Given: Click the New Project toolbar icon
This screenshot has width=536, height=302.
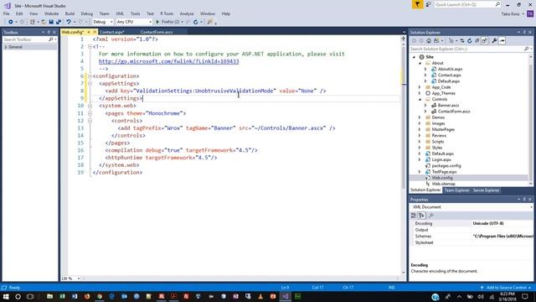Looking at the screenshot, I should click(x=33, y=22).
